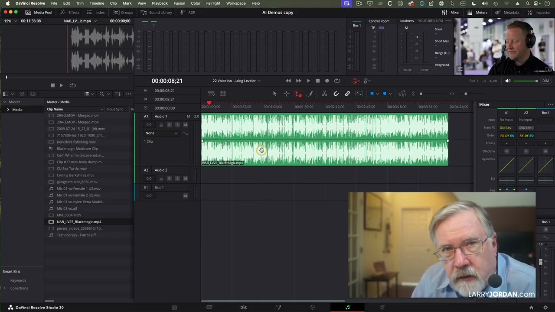The image size is (555, 312).
Task: Open the Sound Library panel
Action: click(156, 13)
